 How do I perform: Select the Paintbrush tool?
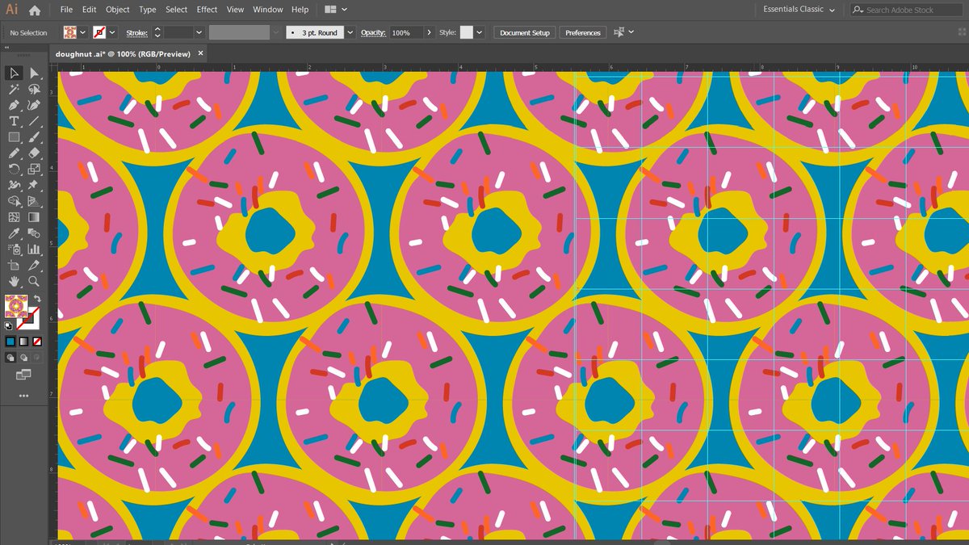coord(34,137)
